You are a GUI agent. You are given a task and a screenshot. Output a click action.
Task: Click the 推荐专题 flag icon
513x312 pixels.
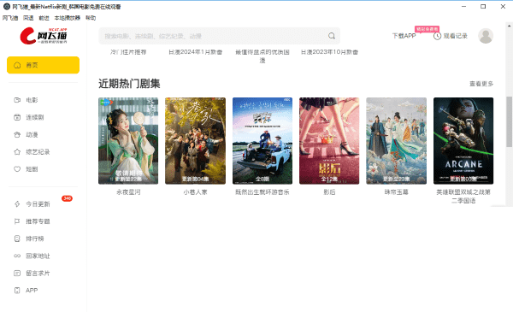pyautogui.click(x=17, y=221)
